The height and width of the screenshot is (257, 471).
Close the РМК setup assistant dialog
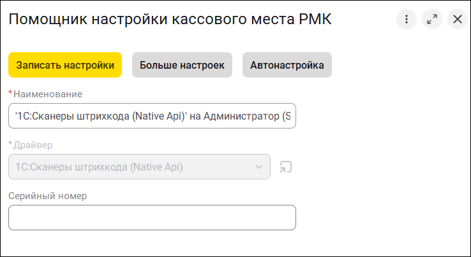[x=457, y=19]
